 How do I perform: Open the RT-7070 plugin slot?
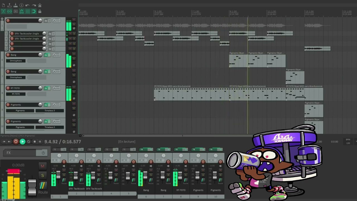pos(16,94)
